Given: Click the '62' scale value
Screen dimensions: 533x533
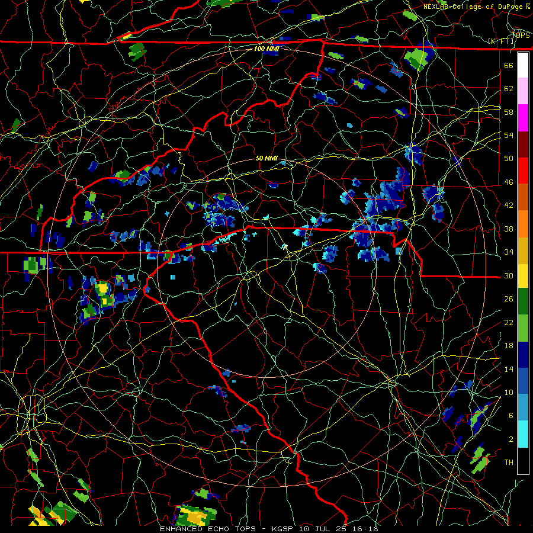Looking at the screenshot, I should coord(509,89).
